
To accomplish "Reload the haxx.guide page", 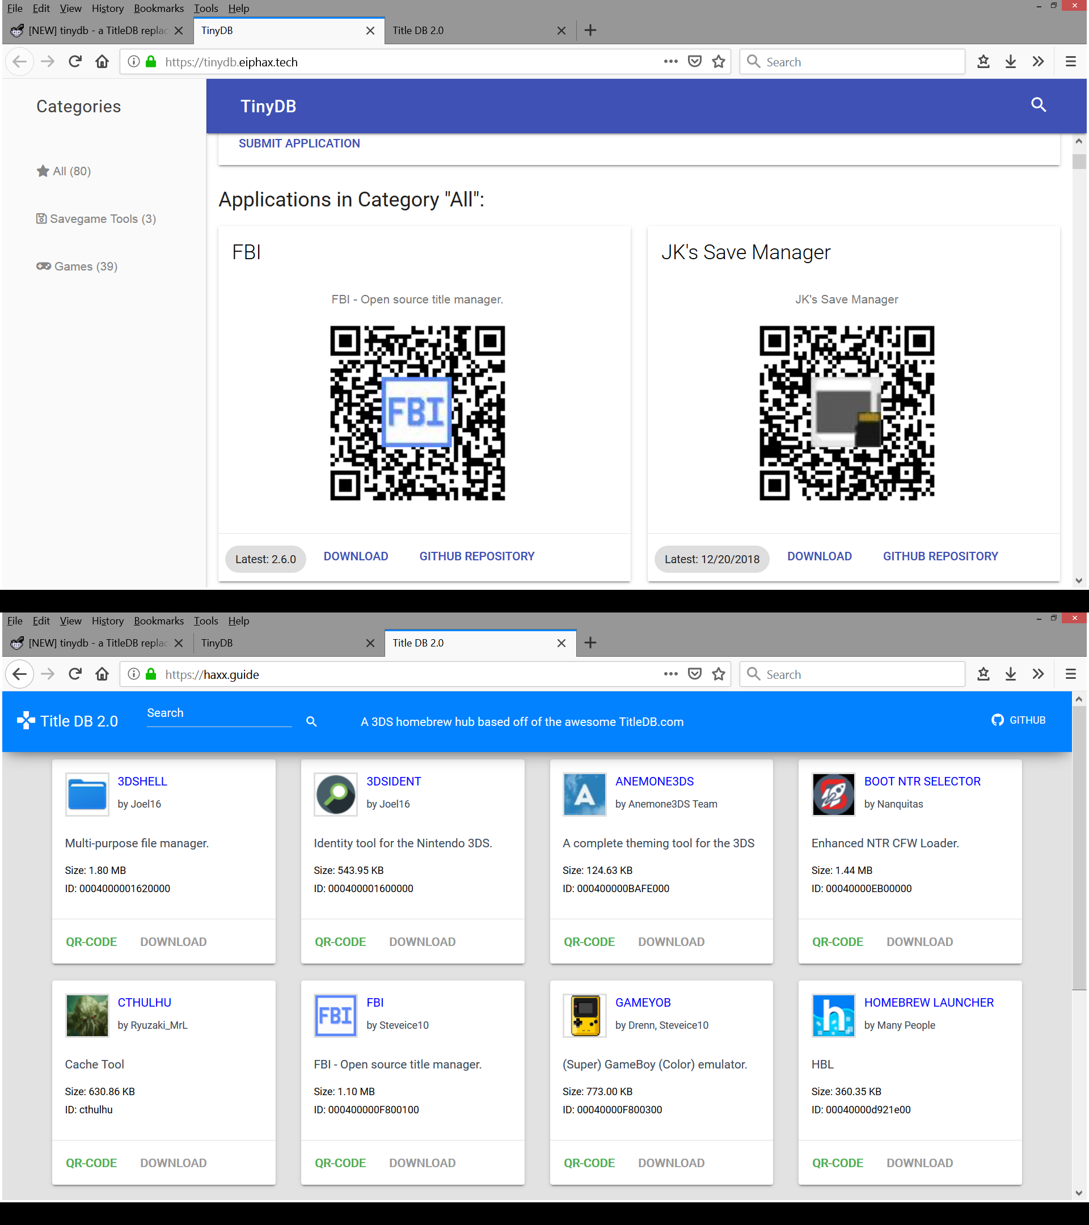I will click(x=75, y=674).
